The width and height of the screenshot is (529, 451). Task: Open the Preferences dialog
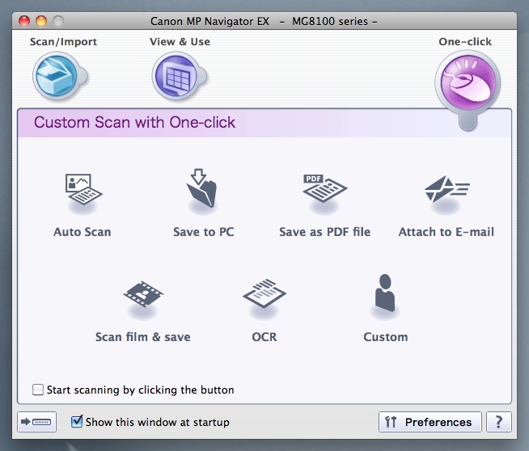pyautogui.click(x=430, y=422)
